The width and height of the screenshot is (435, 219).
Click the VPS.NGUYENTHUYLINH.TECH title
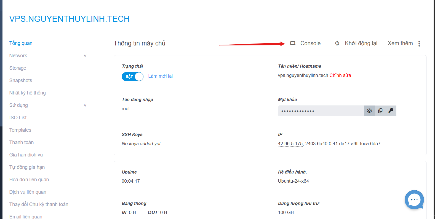[70, 19]
